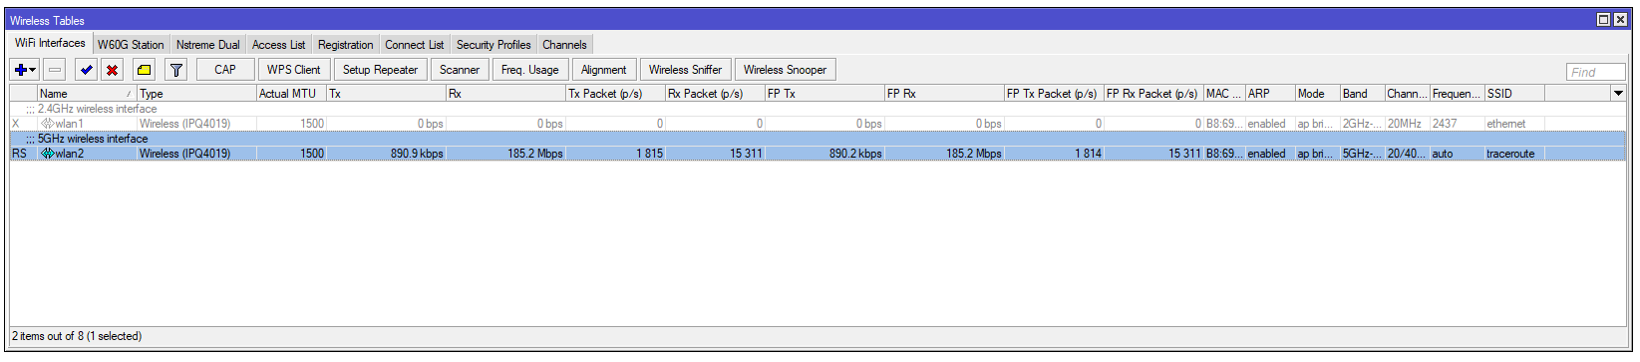Open Setup Repeater

[381, 70]
